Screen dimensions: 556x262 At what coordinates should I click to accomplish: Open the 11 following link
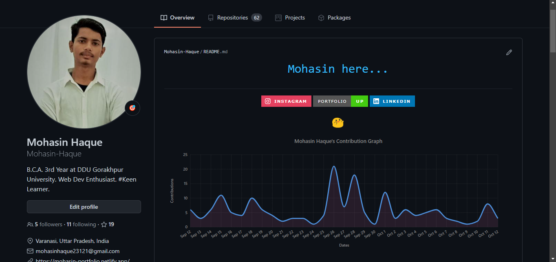click(82, 224)
